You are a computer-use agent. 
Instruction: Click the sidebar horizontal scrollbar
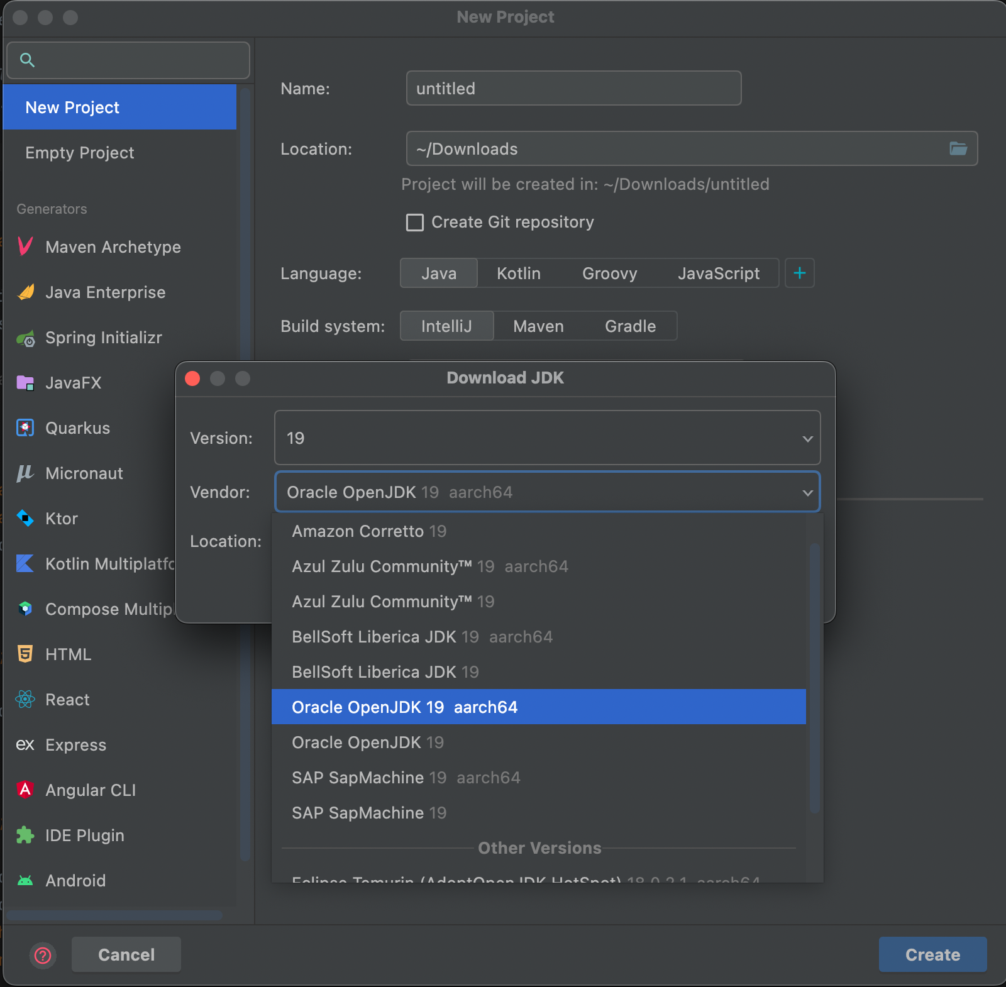pyautogui.click(x=114, y=915)
